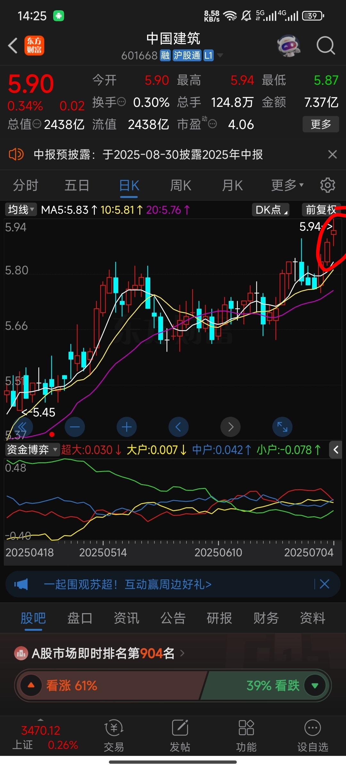Screen dimensions: 346x770
Task: Open the 更多 period dropdown
Action: click(287, 185)
